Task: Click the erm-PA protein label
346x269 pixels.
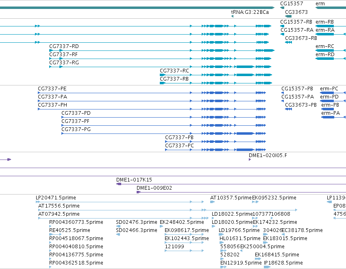Action: tap(331, 113)
